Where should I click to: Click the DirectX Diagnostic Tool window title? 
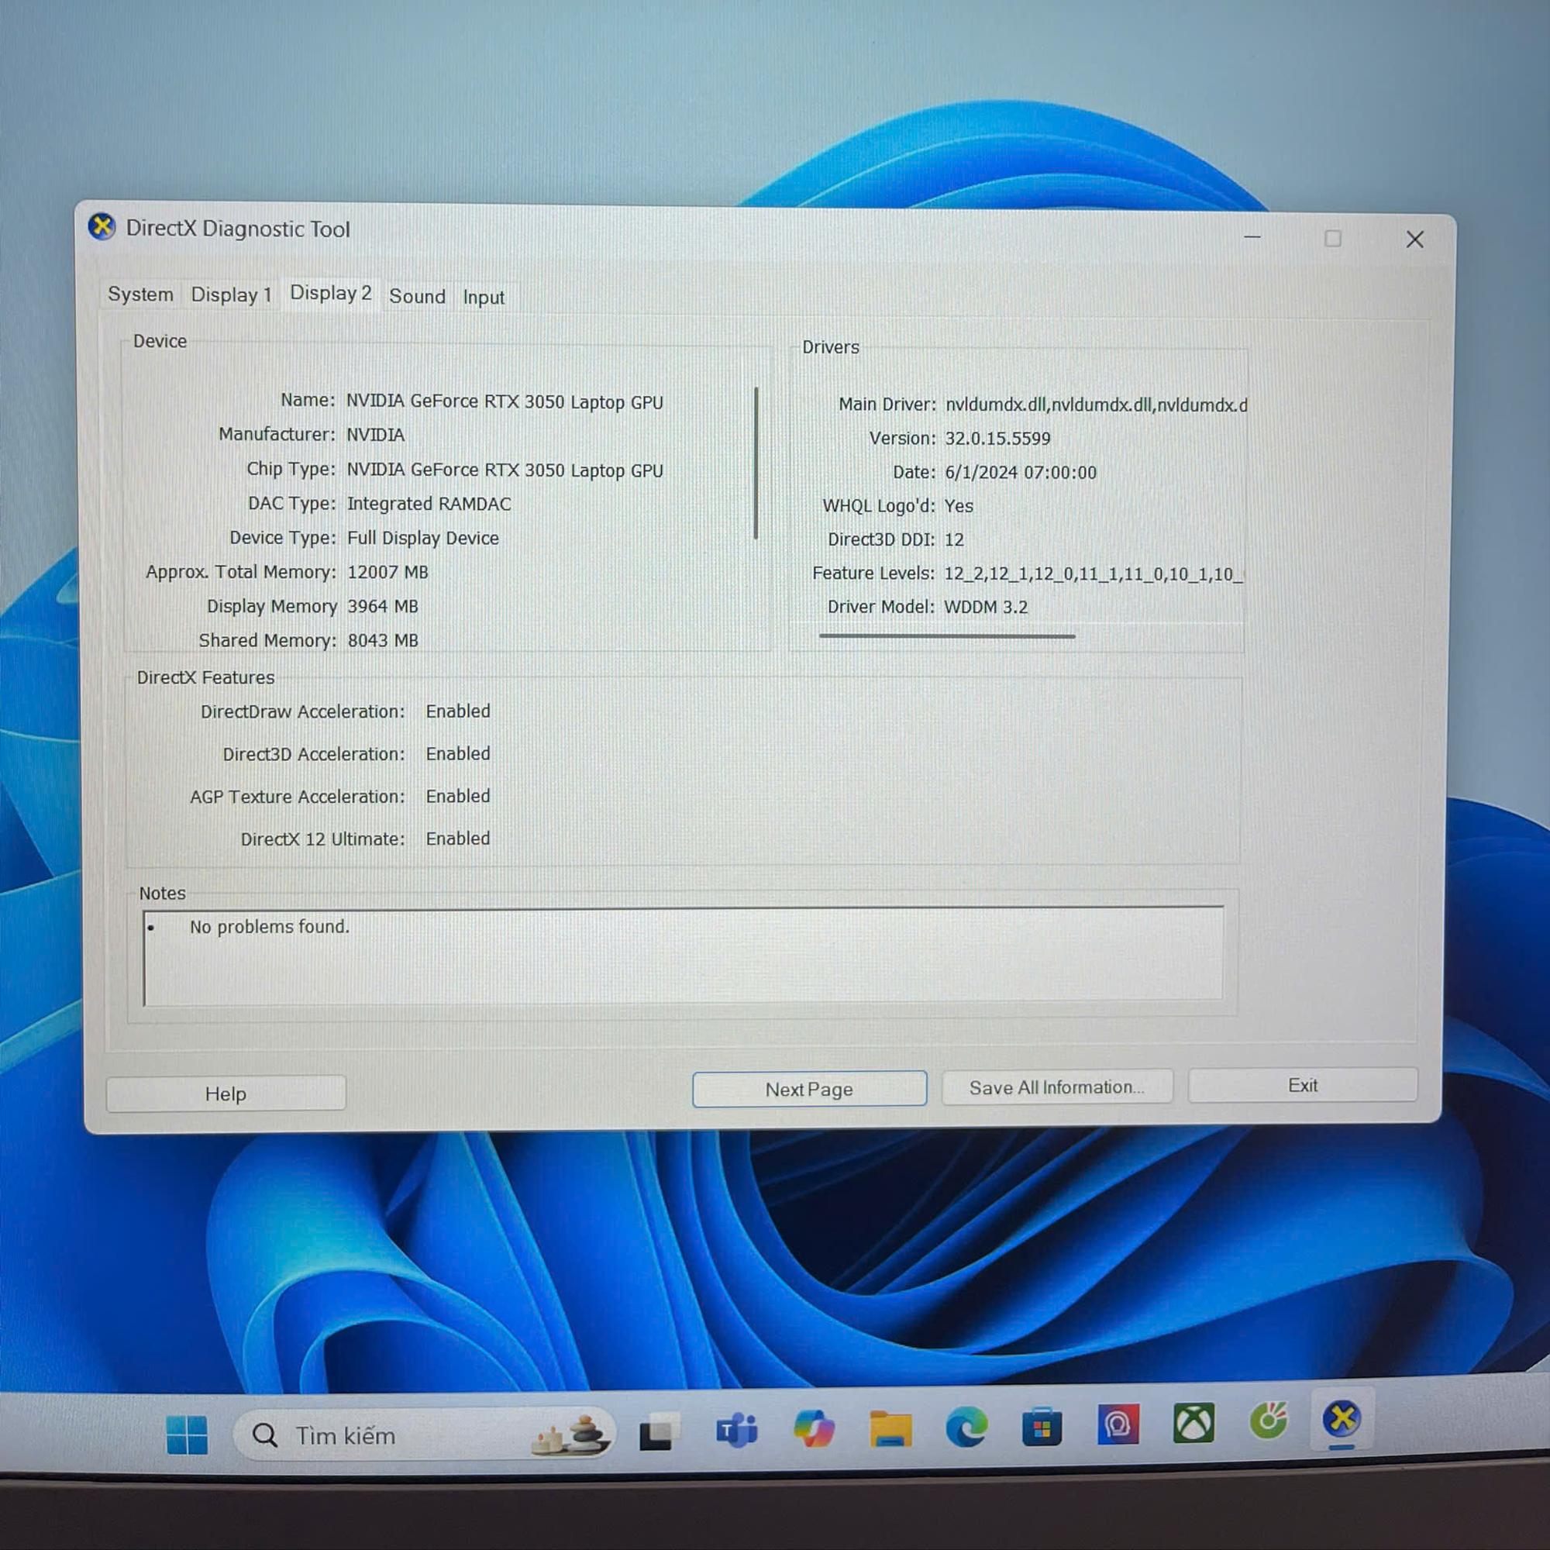(237, 229)
